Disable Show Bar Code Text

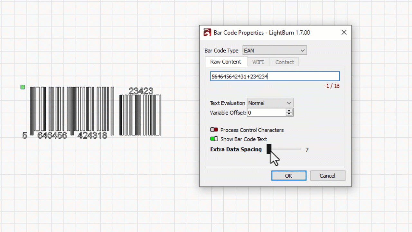pyautogui.click(x=214, y=139)
